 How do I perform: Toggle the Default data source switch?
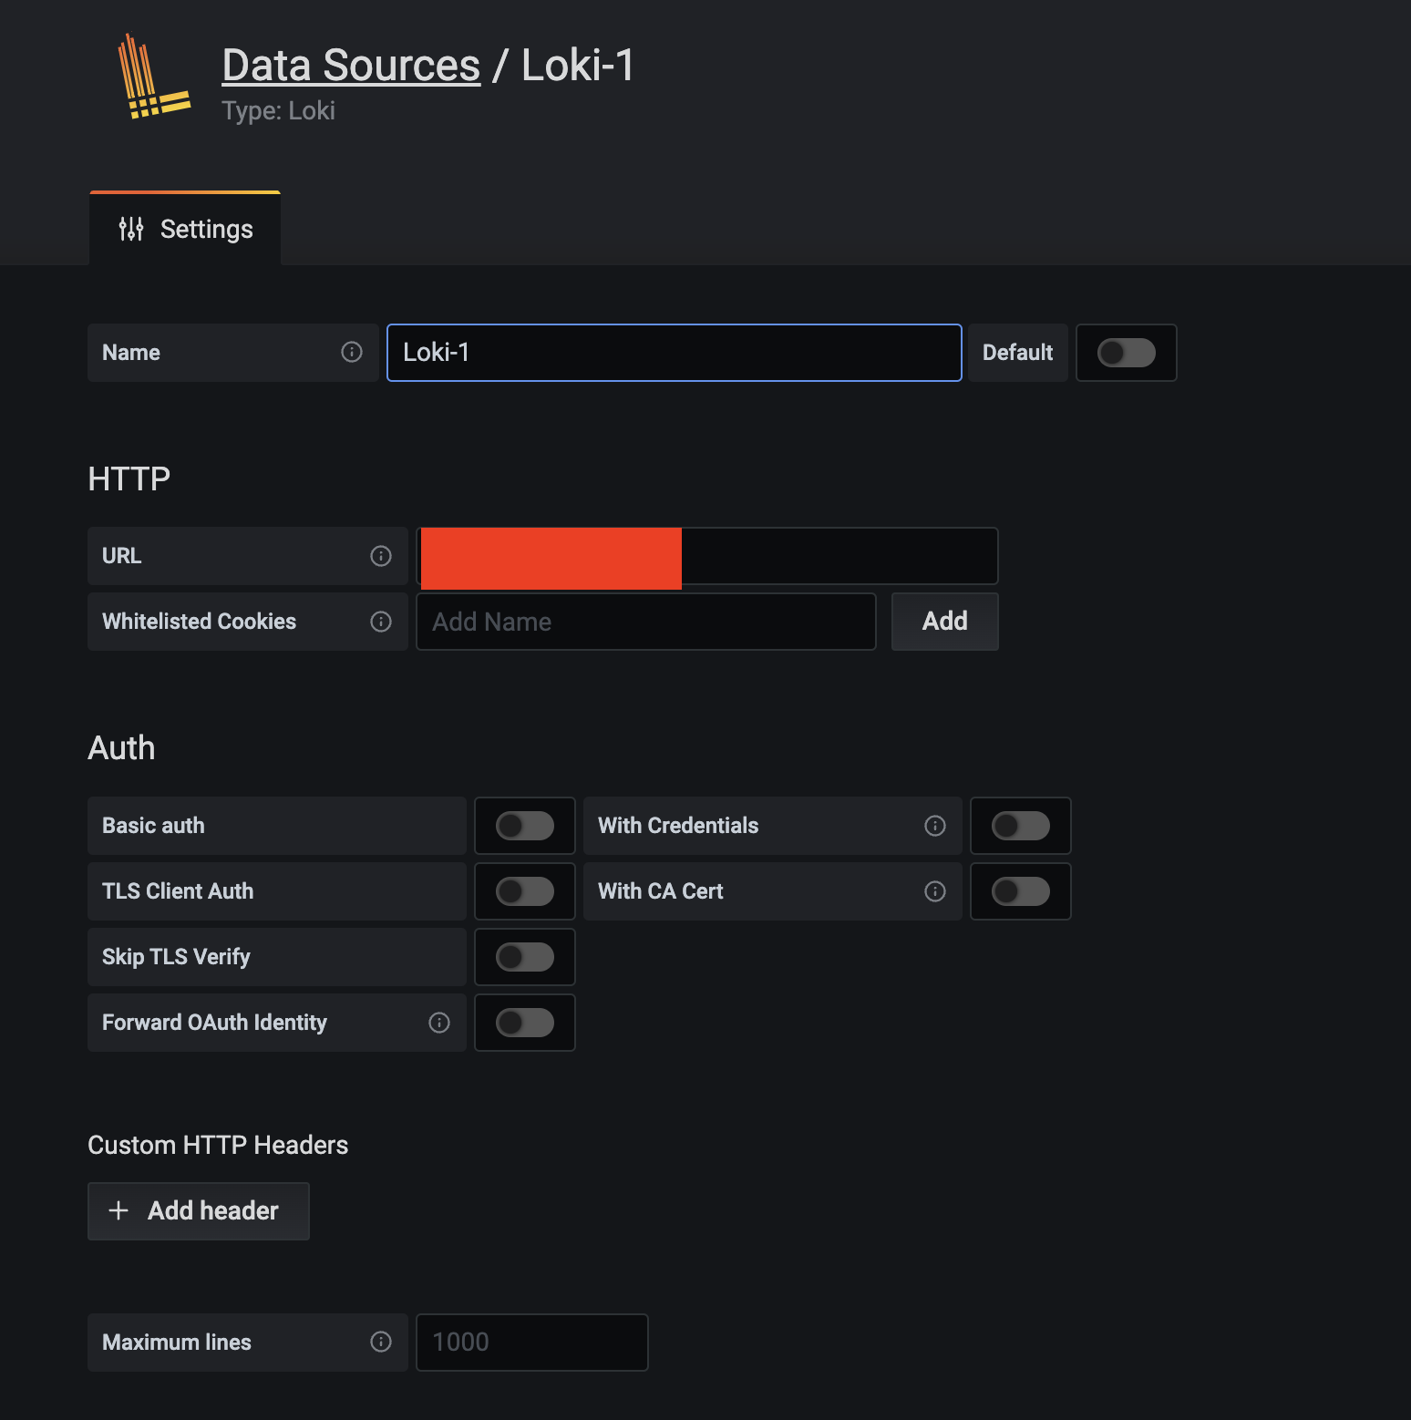point(1127,353)
